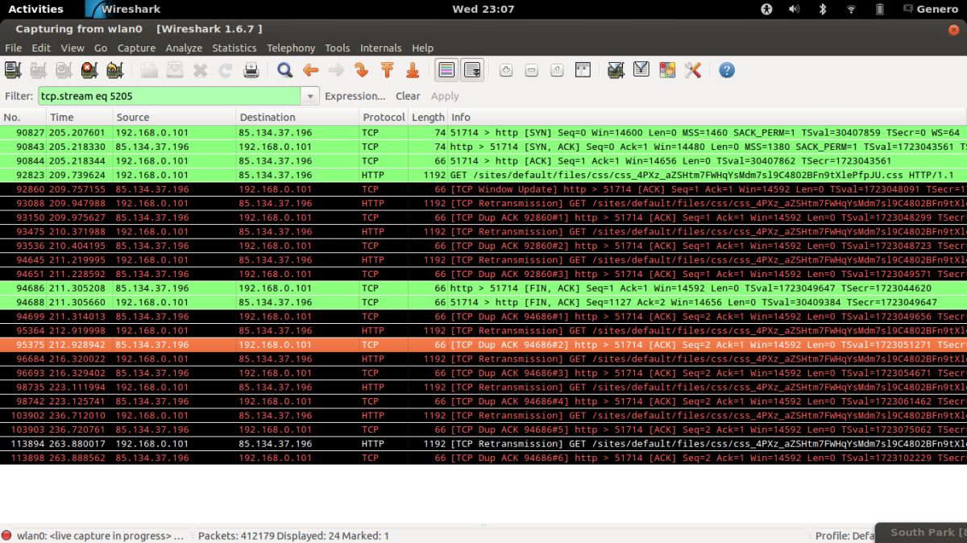
Task: Apply the display filter
Action: coord(445,96)
